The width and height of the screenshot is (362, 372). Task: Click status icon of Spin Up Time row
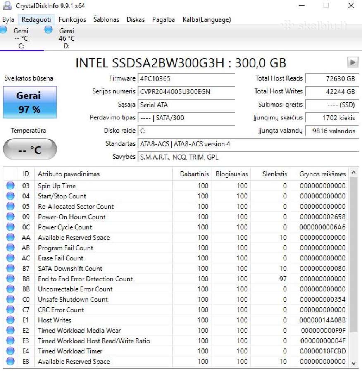10,186
